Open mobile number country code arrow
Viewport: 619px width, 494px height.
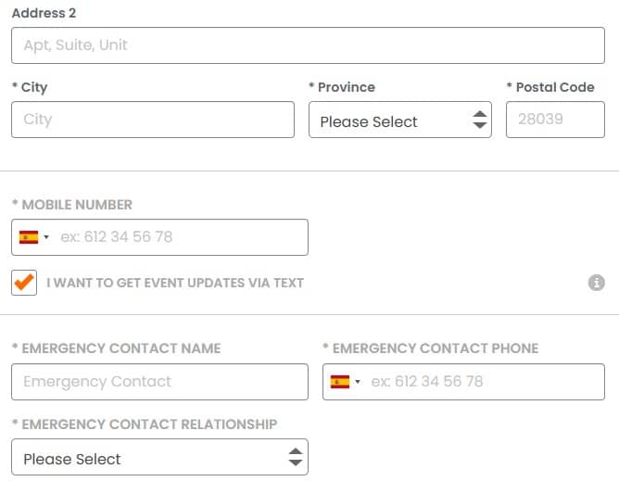click(46, 237)
